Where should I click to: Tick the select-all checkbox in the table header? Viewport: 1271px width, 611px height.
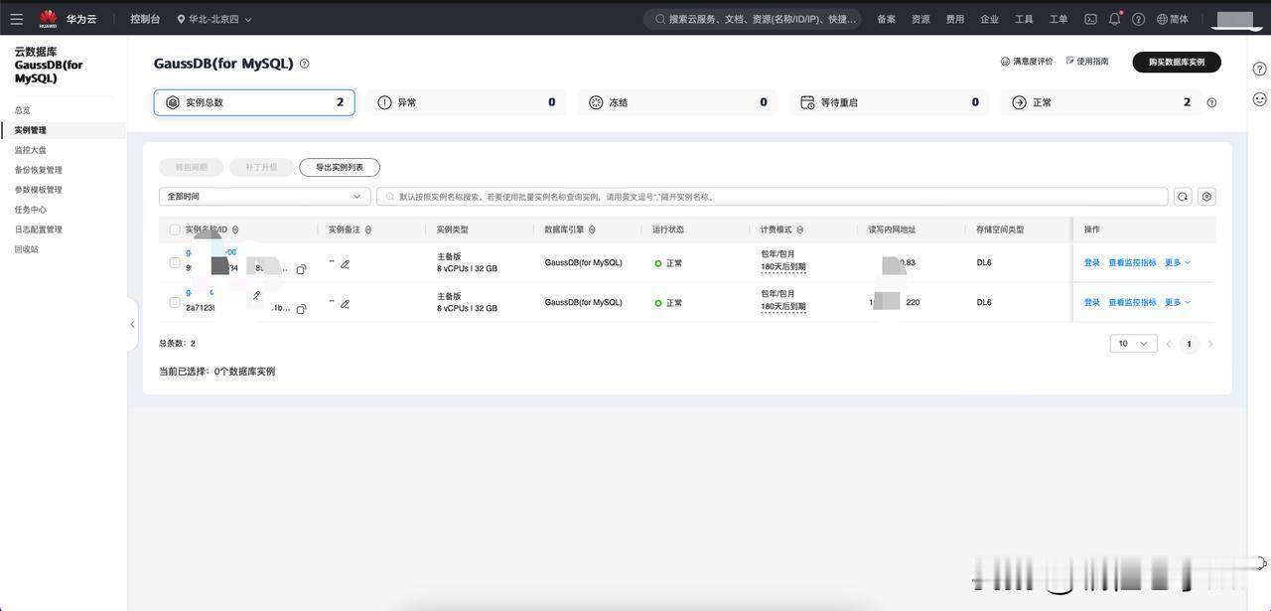pyautogui.click(x=175, y=229)
